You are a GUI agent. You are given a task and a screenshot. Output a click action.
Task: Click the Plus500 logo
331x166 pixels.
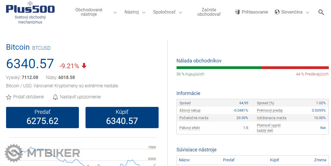pos(30,8)
